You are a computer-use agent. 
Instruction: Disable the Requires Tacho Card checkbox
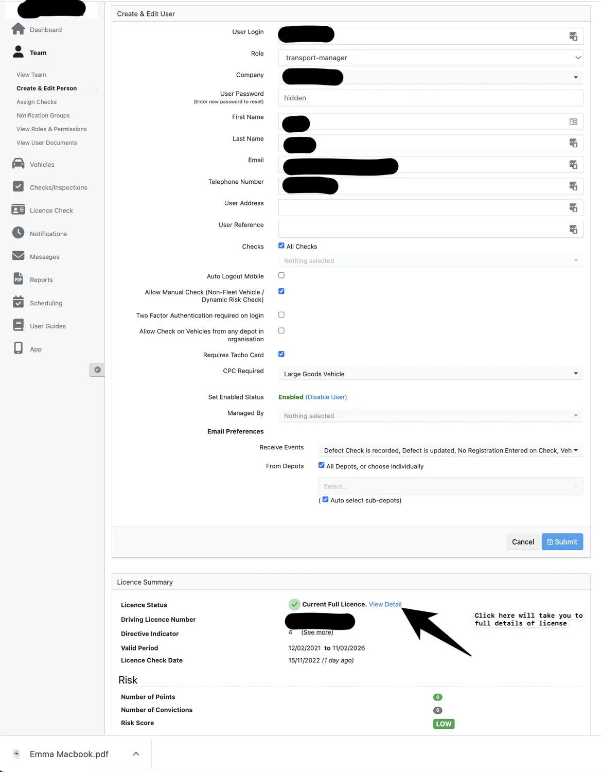click(281, 354)
